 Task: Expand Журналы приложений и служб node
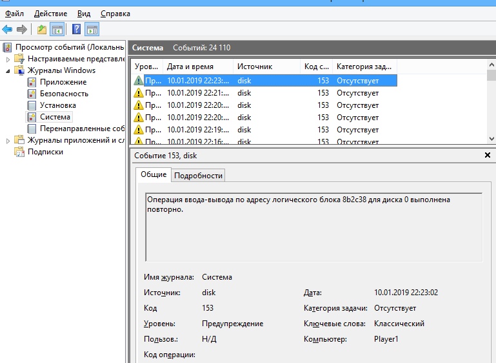8,140
